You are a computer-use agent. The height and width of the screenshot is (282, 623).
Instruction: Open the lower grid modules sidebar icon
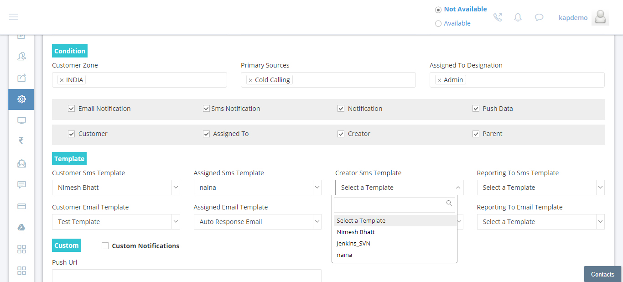pyautogui.click(x=21, y=271)
